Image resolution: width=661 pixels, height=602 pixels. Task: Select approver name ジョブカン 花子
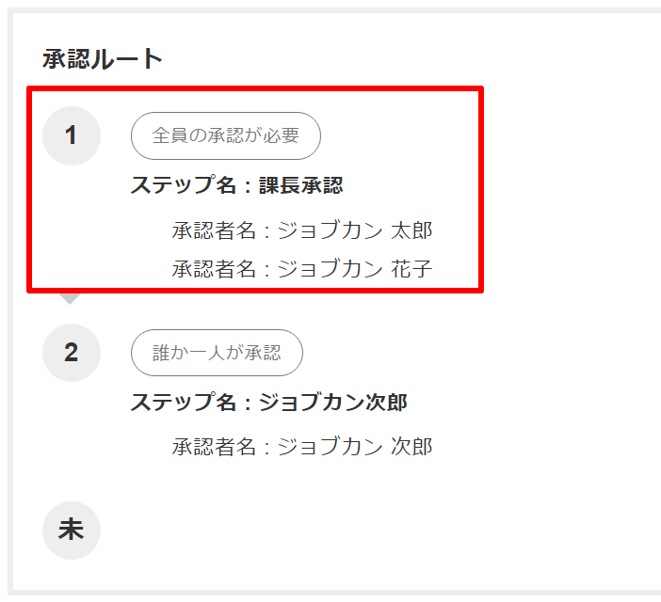(x=355, y=269)
